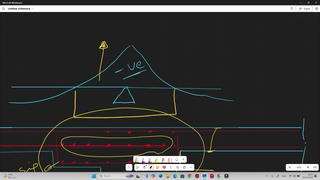Zoom out of the whiteboard
The image size is (320, 180).
[290, 167]
